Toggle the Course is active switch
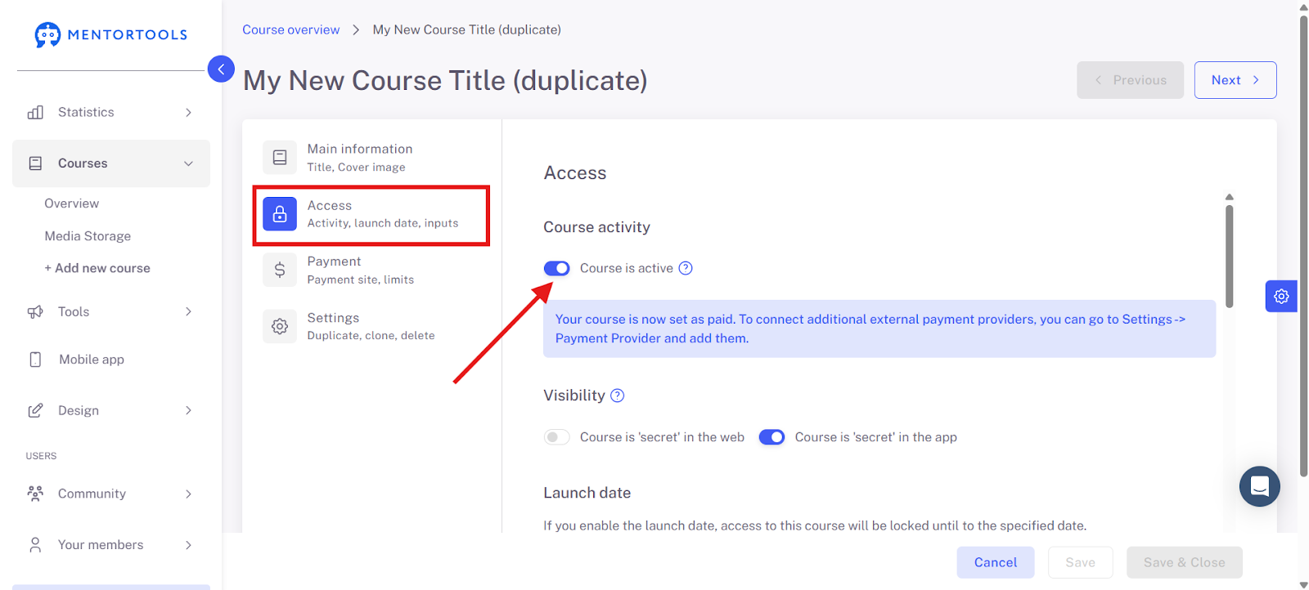Screen dimensions: 1309x590 (557, 268)
